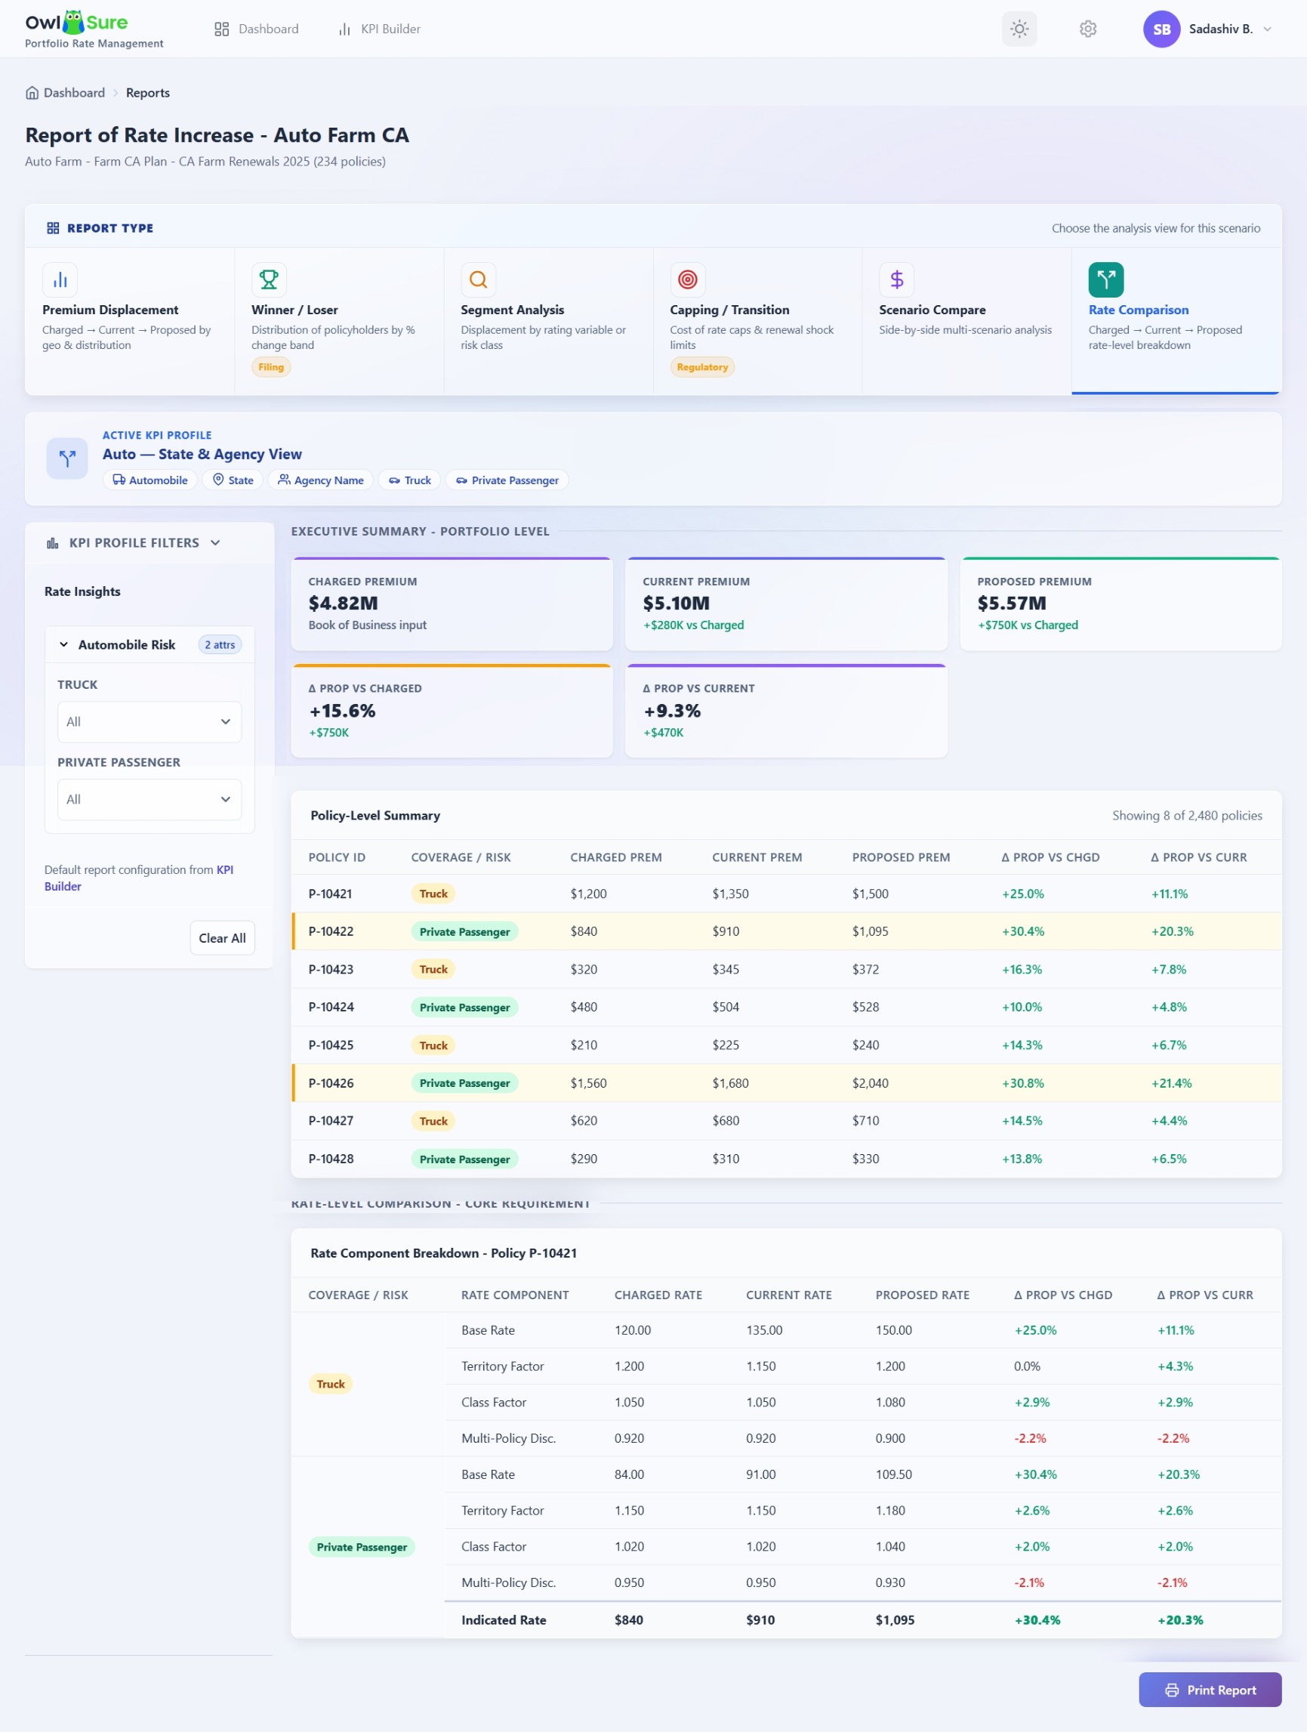Select policy row P-10426

[787, 1083]
